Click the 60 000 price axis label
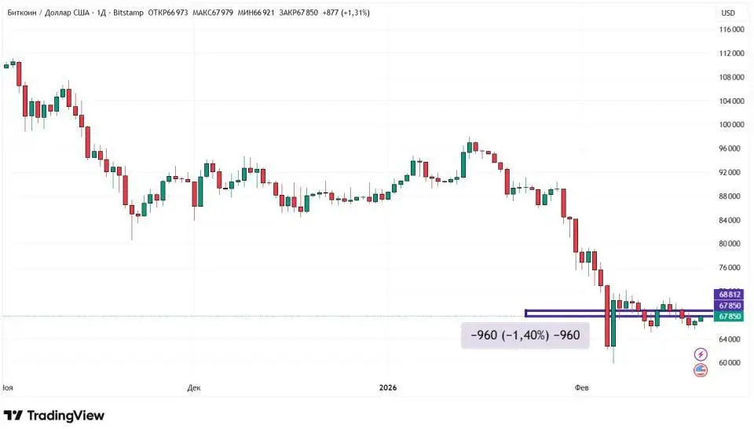This screenshot has height=429, width=754. pos(731,363)
